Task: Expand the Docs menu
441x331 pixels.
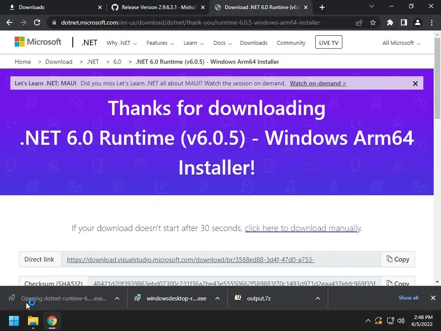Action: (x=223, y=43)
